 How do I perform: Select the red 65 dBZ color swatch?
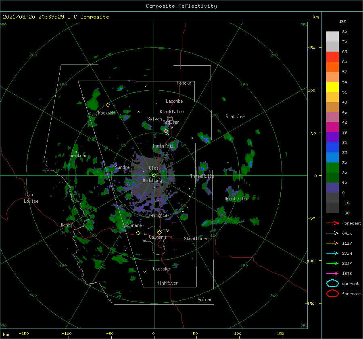coord(332,57)
